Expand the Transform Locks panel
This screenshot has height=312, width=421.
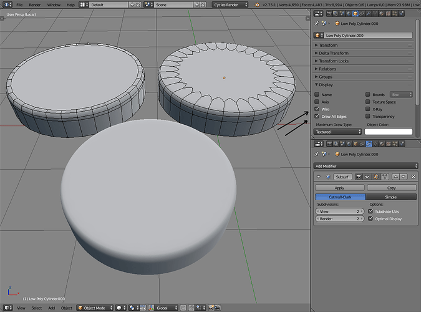click(364, 61)
